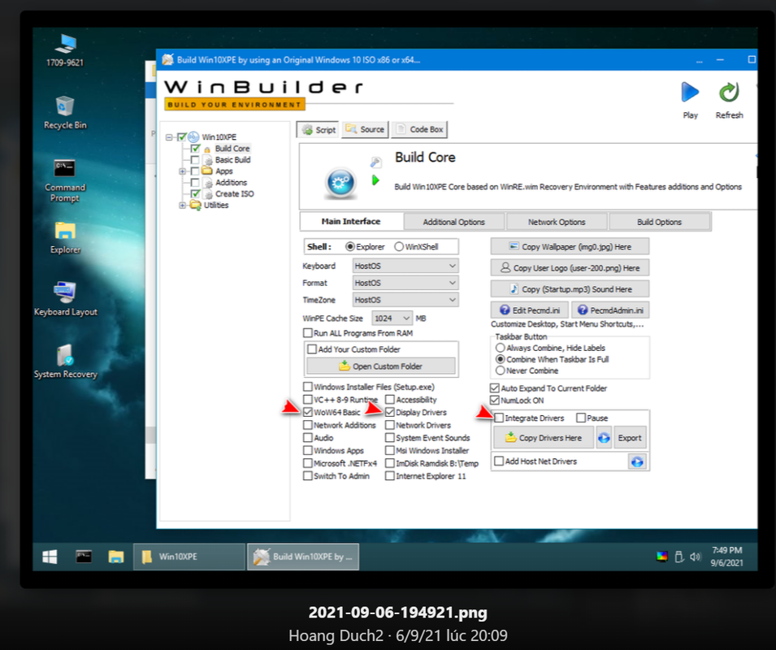Select Create ISO in the script tree
This screenshot has width=776, height=650.
[x=235, y=194]
